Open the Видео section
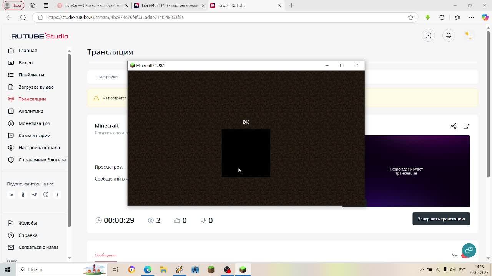 (x=25, y=62)
